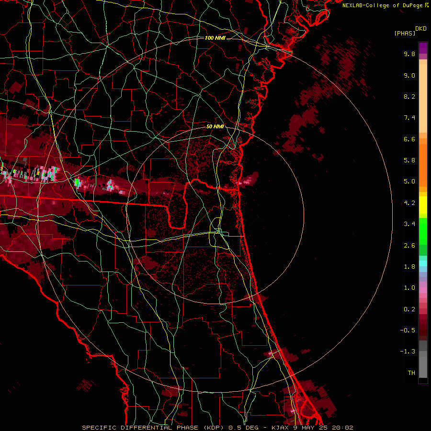Click the 7.4 value on color scale
431x431 pixels.
[x=409, y=118]
